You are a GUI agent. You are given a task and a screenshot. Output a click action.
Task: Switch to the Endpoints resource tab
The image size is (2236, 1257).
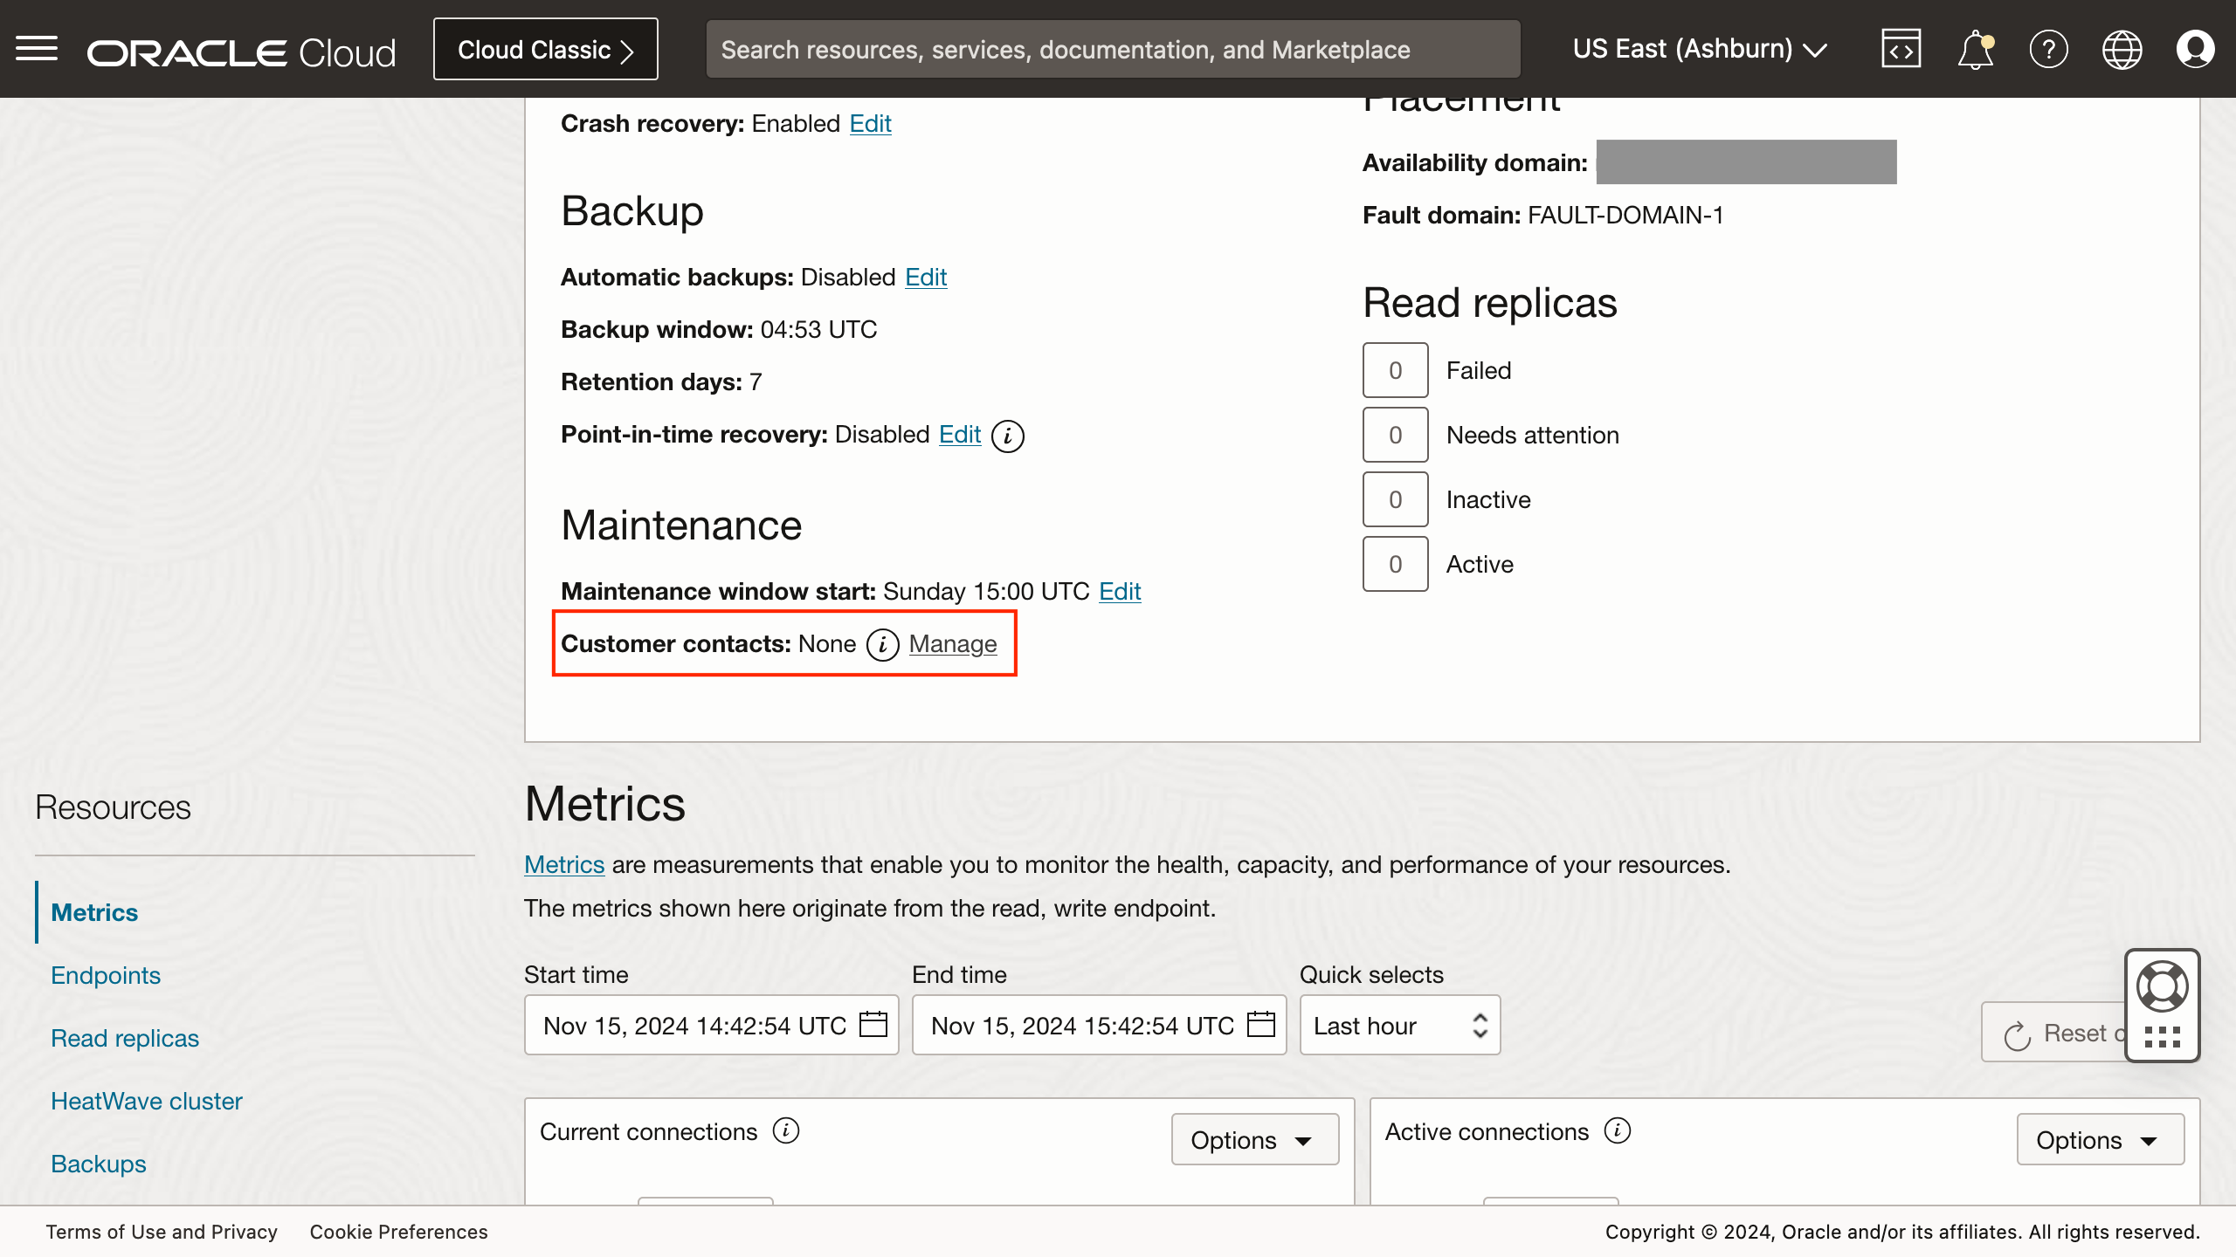[105, 975]
